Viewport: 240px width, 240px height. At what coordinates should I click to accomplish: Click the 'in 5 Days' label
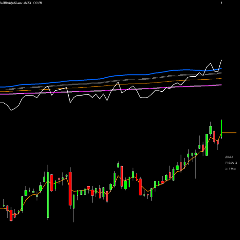click(230, 168)
